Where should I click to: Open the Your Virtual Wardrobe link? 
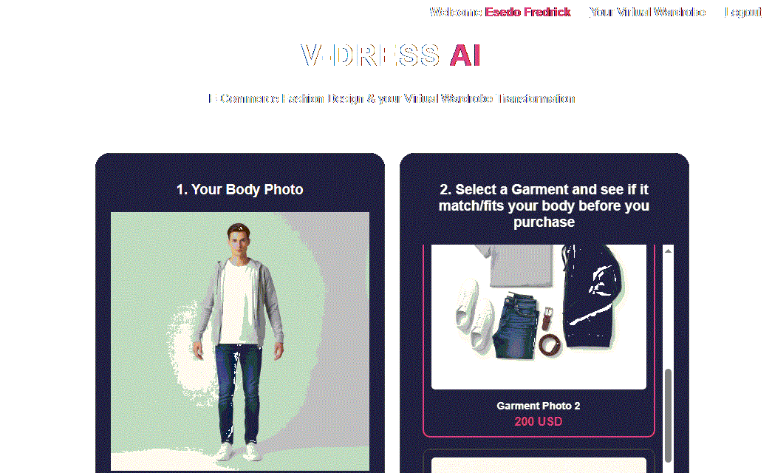(647, 13)
